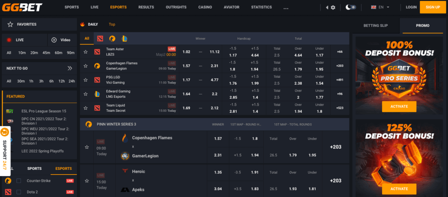Select the 24h next-to-go filter
The image size is (448, 197).
coord(71,81)
